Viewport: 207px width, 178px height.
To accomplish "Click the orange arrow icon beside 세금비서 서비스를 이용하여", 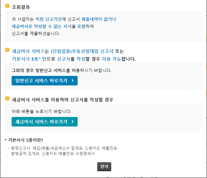I will (x=7, y=98).
